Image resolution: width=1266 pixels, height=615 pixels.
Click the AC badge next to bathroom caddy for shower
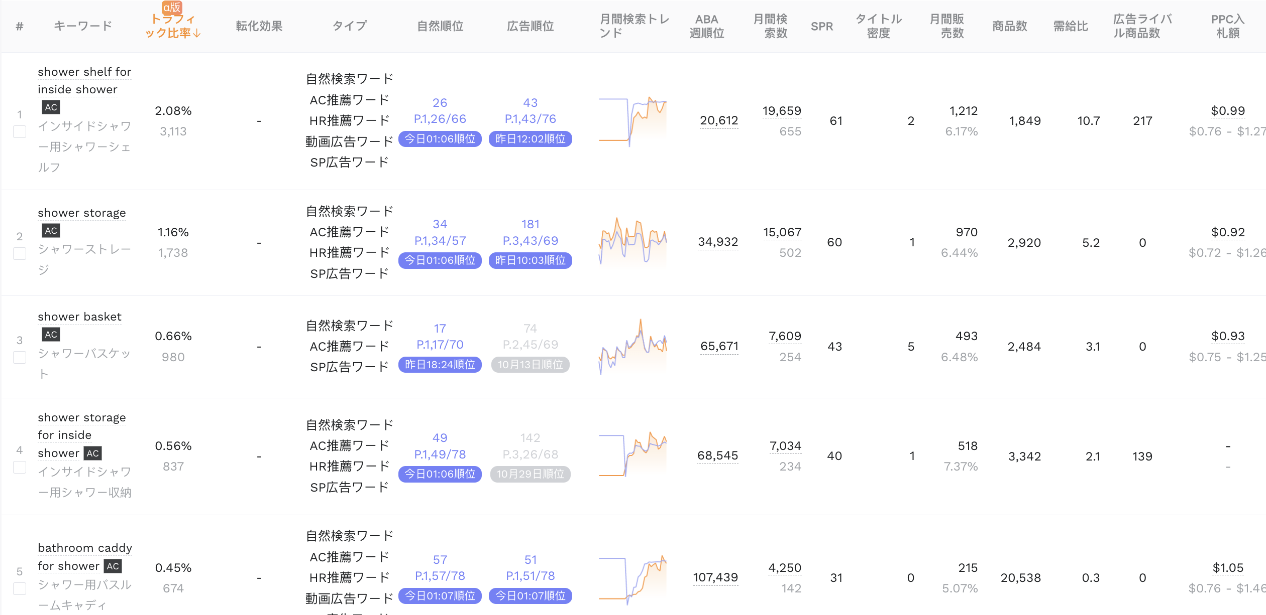click(113, 566)
